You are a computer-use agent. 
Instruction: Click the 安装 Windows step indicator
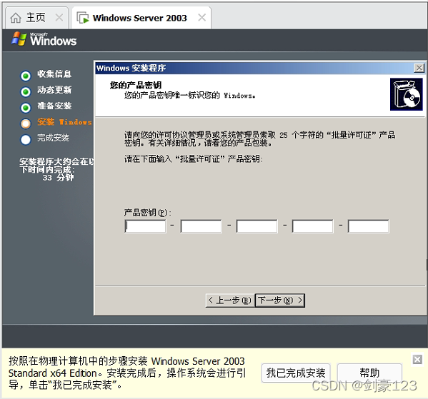pos(26,123)
